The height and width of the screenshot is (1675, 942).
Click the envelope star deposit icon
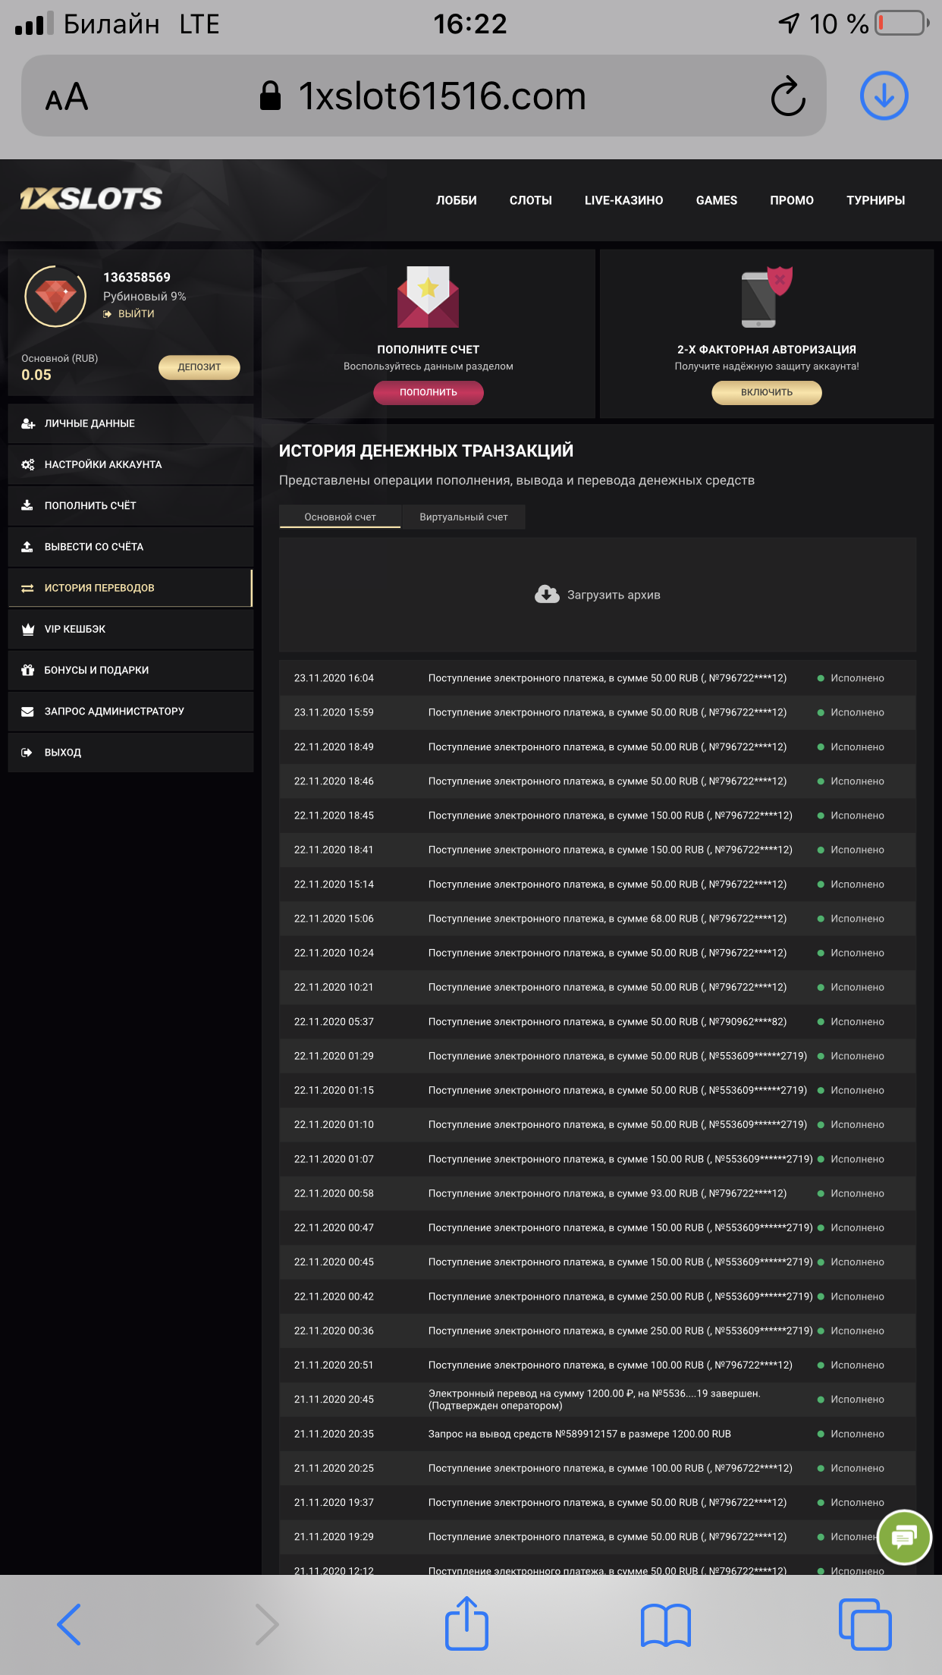click(428, 297)
